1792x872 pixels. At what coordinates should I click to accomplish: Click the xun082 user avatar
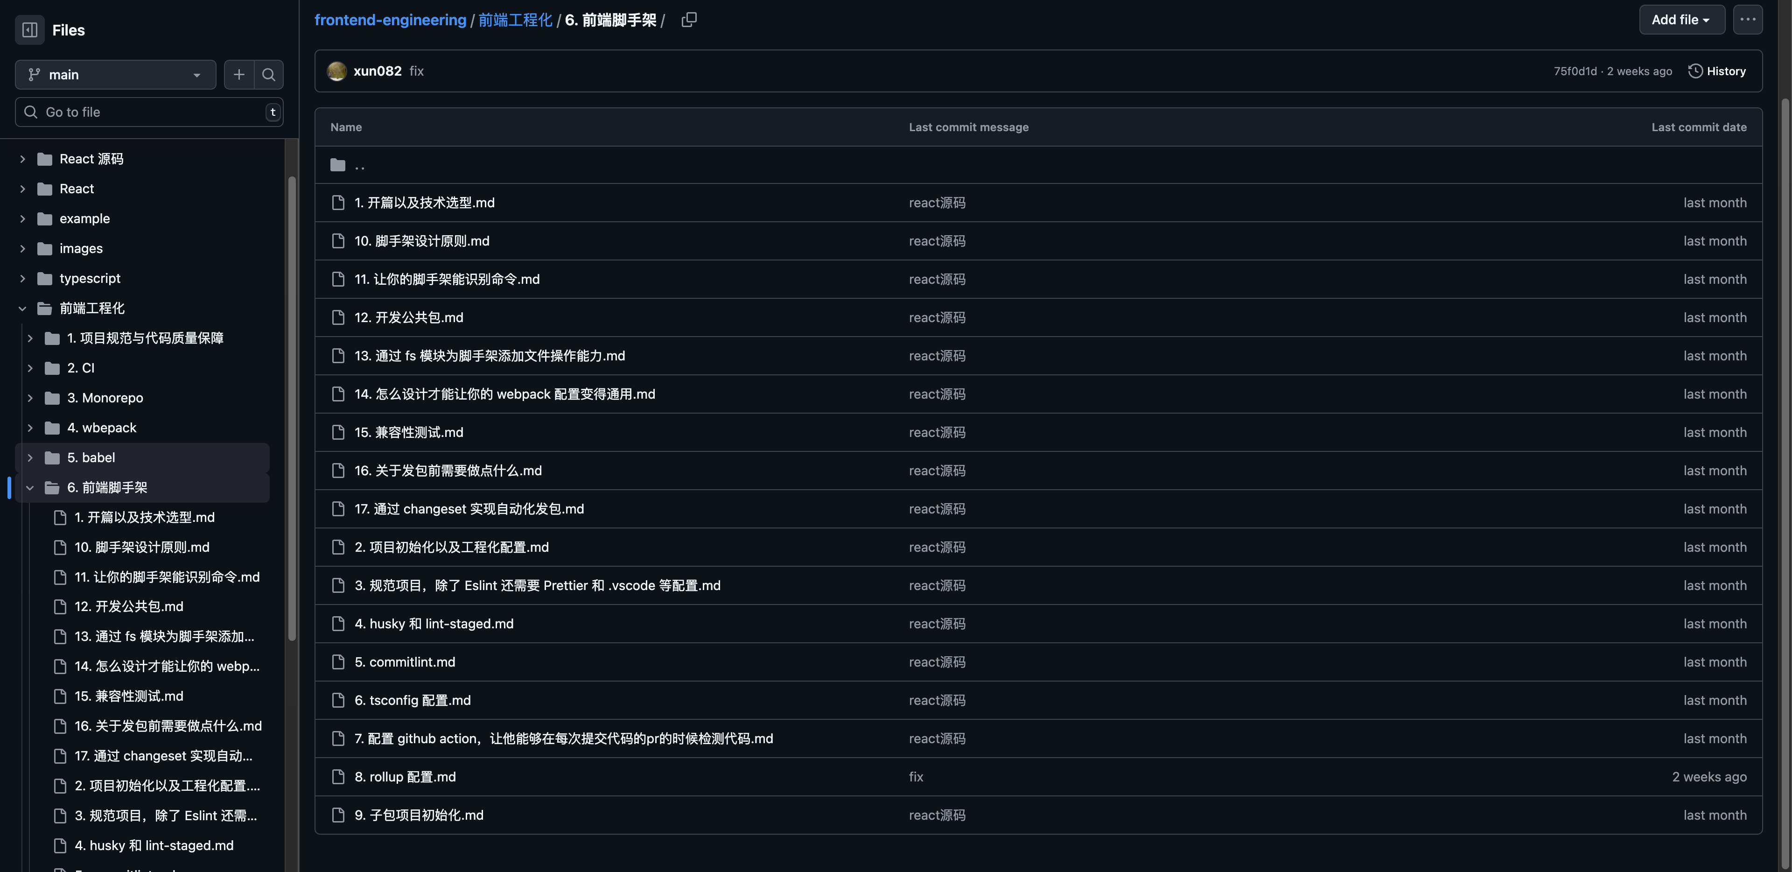(336, 71)
